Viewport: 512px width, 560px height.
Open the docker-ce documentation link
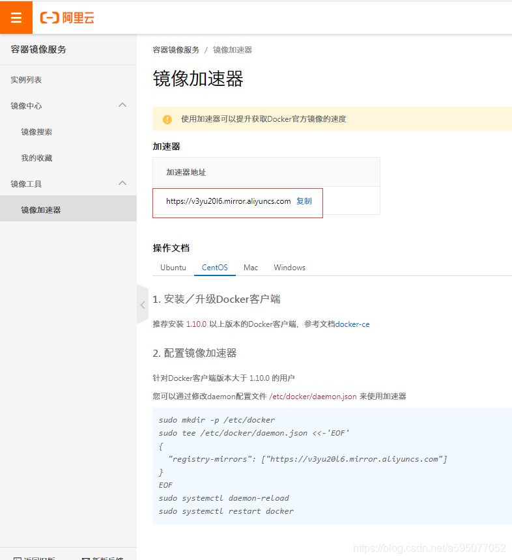coord(352,324)
